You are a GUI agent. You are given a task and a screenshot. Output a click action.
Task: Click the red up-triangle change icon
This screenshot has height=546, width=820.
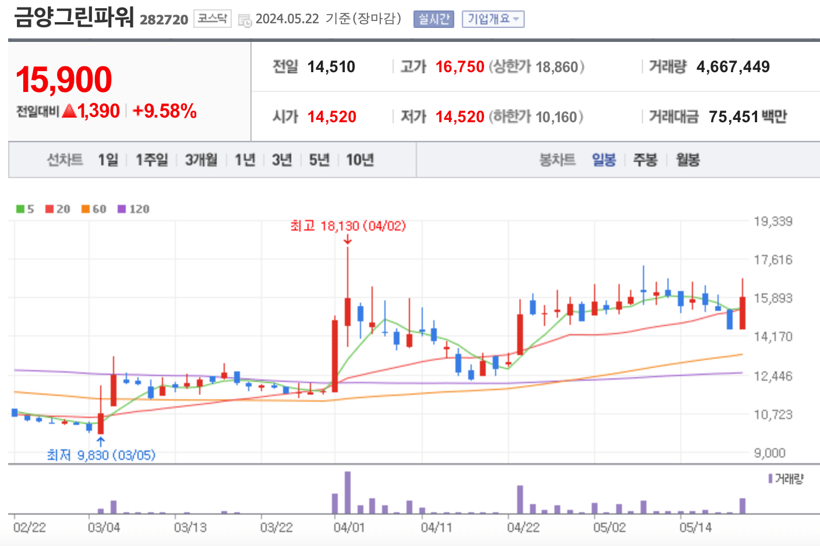point(69,111)
